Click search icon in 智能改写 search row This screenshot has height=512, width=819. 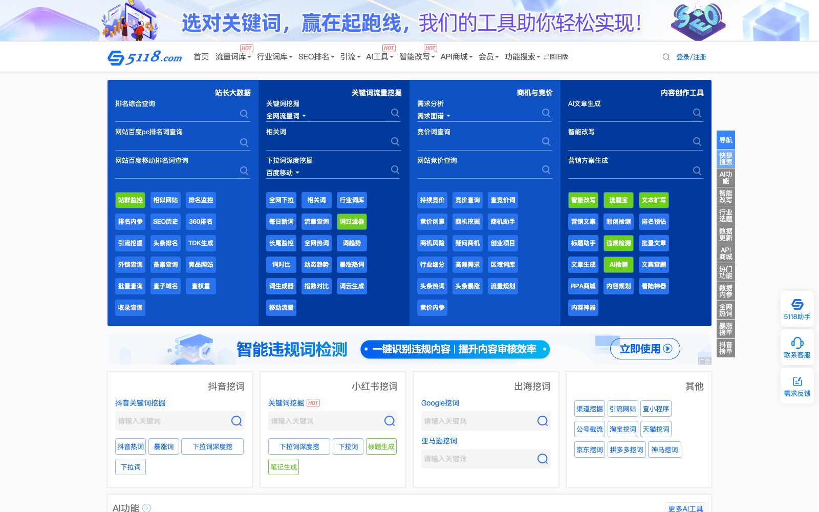(x=697, y=141)
